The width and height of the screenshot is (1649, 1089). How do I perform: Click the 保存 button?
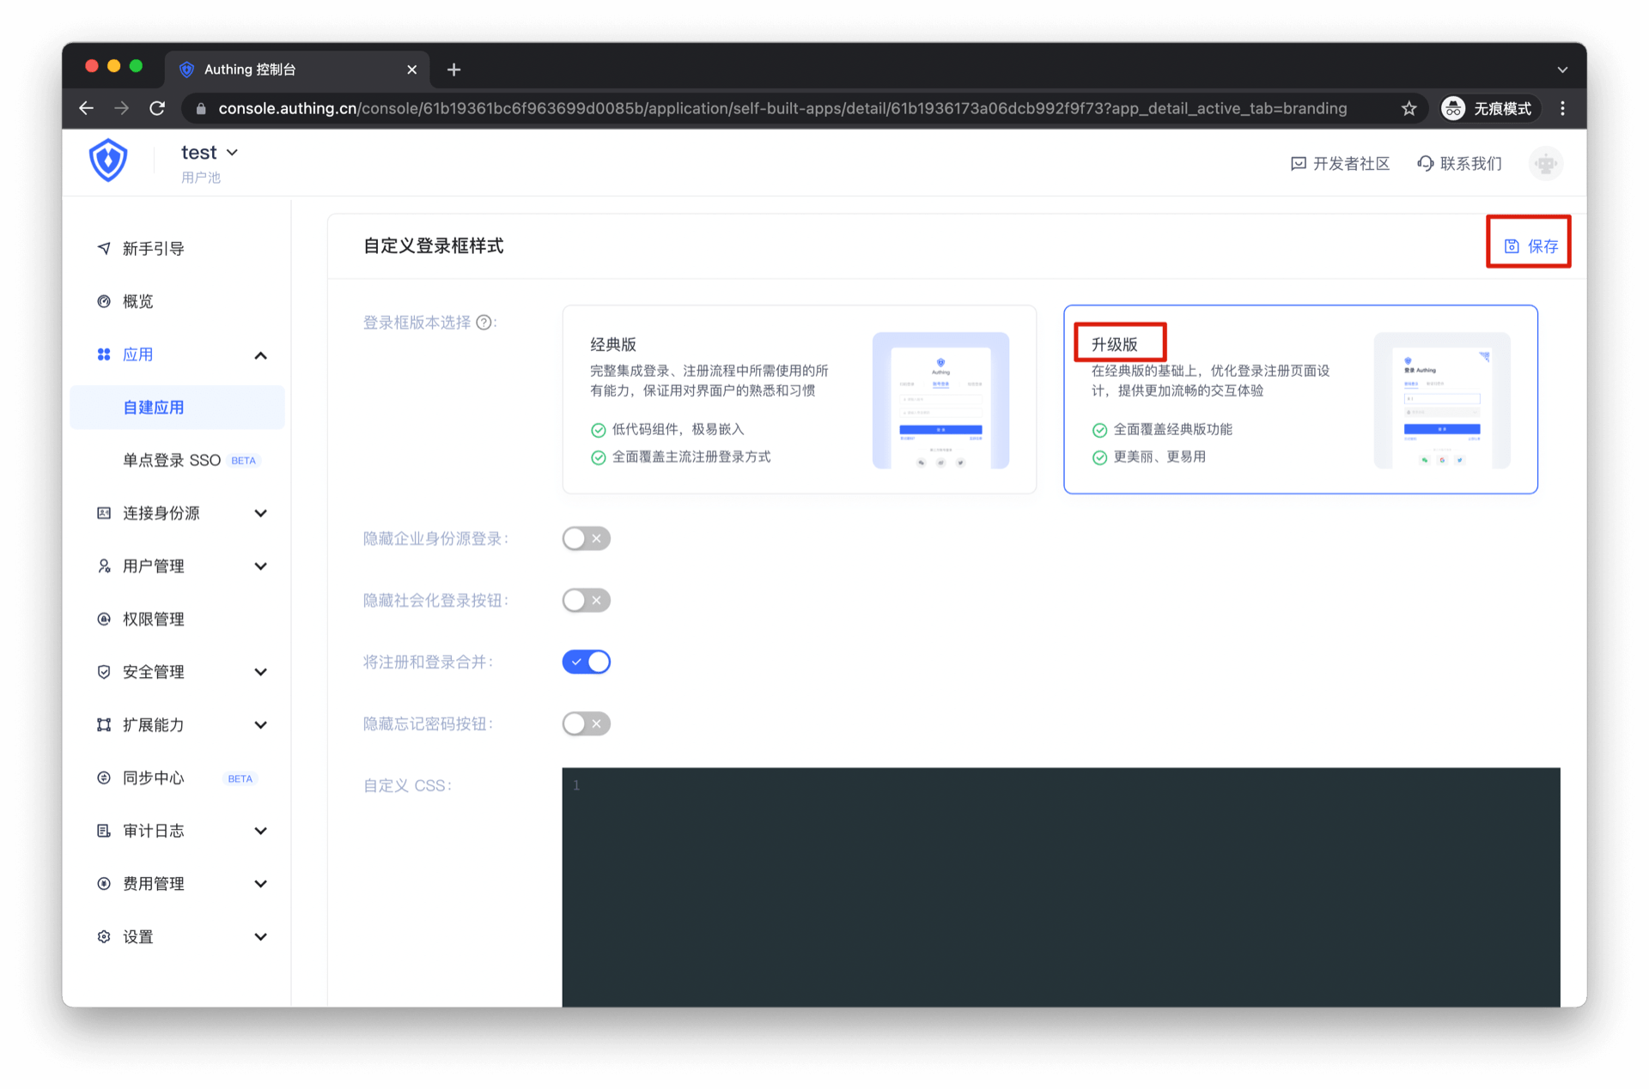(1530, 246)
